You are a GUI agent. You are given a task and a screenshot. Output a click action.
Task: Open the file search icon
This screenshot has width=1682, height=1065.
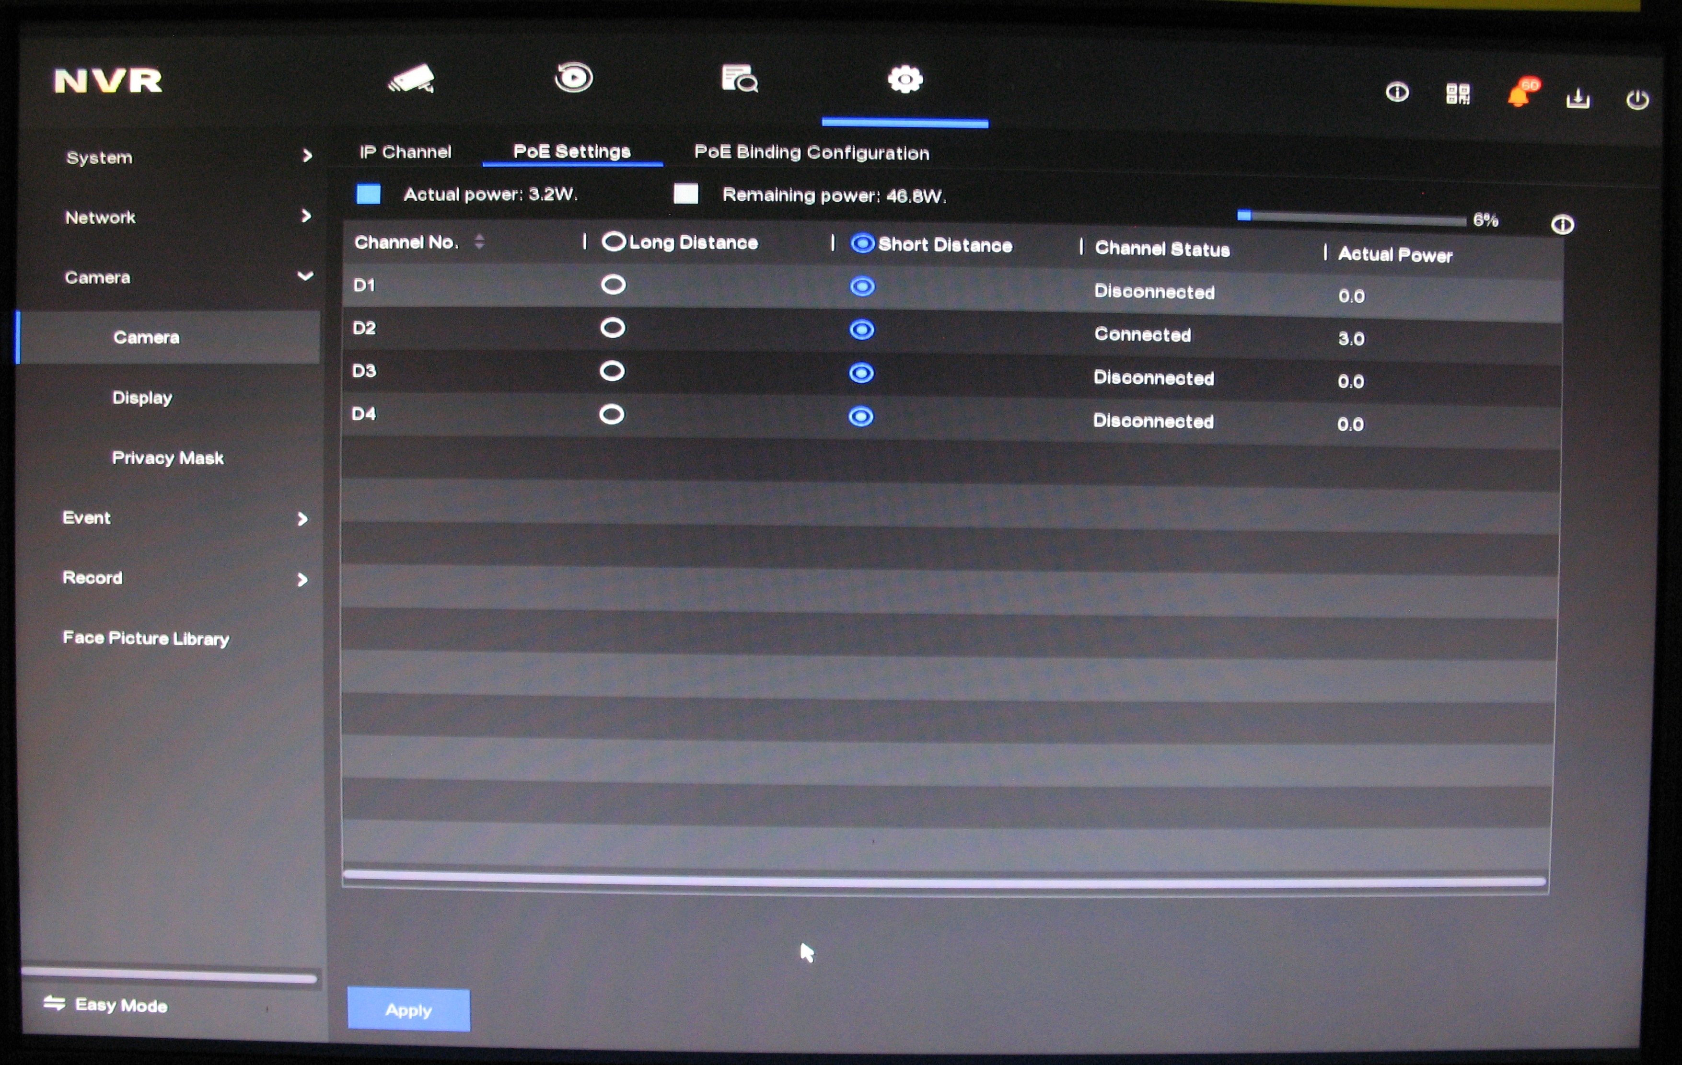(739, 79)
